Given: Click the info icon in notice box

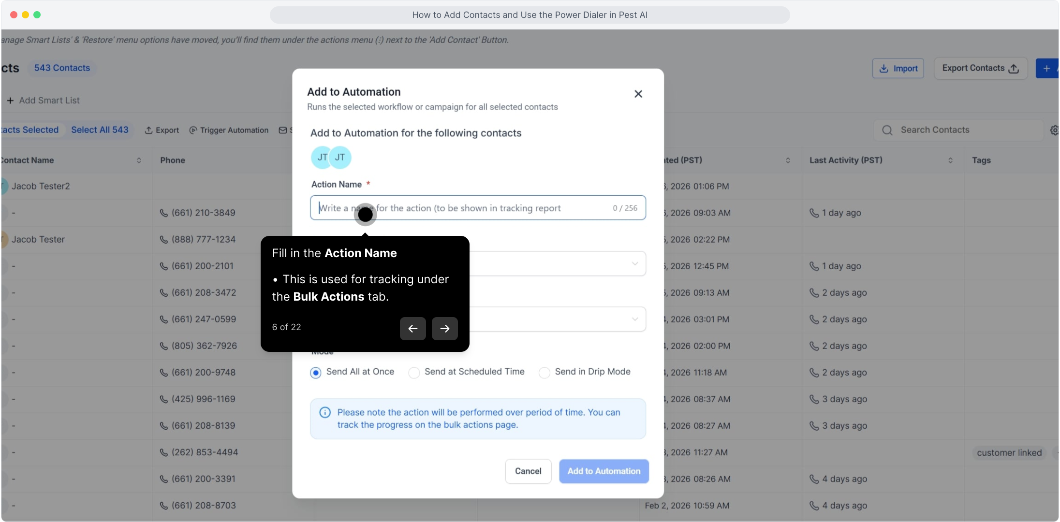Looking at the screenshot, I should click(325, 412).
